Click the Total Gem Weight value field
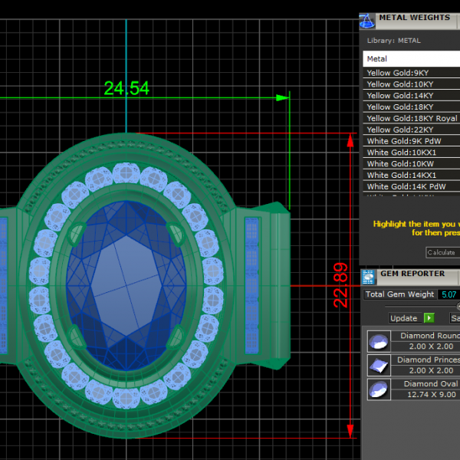This screenshot has height=460, width=460. pyautogui.click(x=448, y=294)
